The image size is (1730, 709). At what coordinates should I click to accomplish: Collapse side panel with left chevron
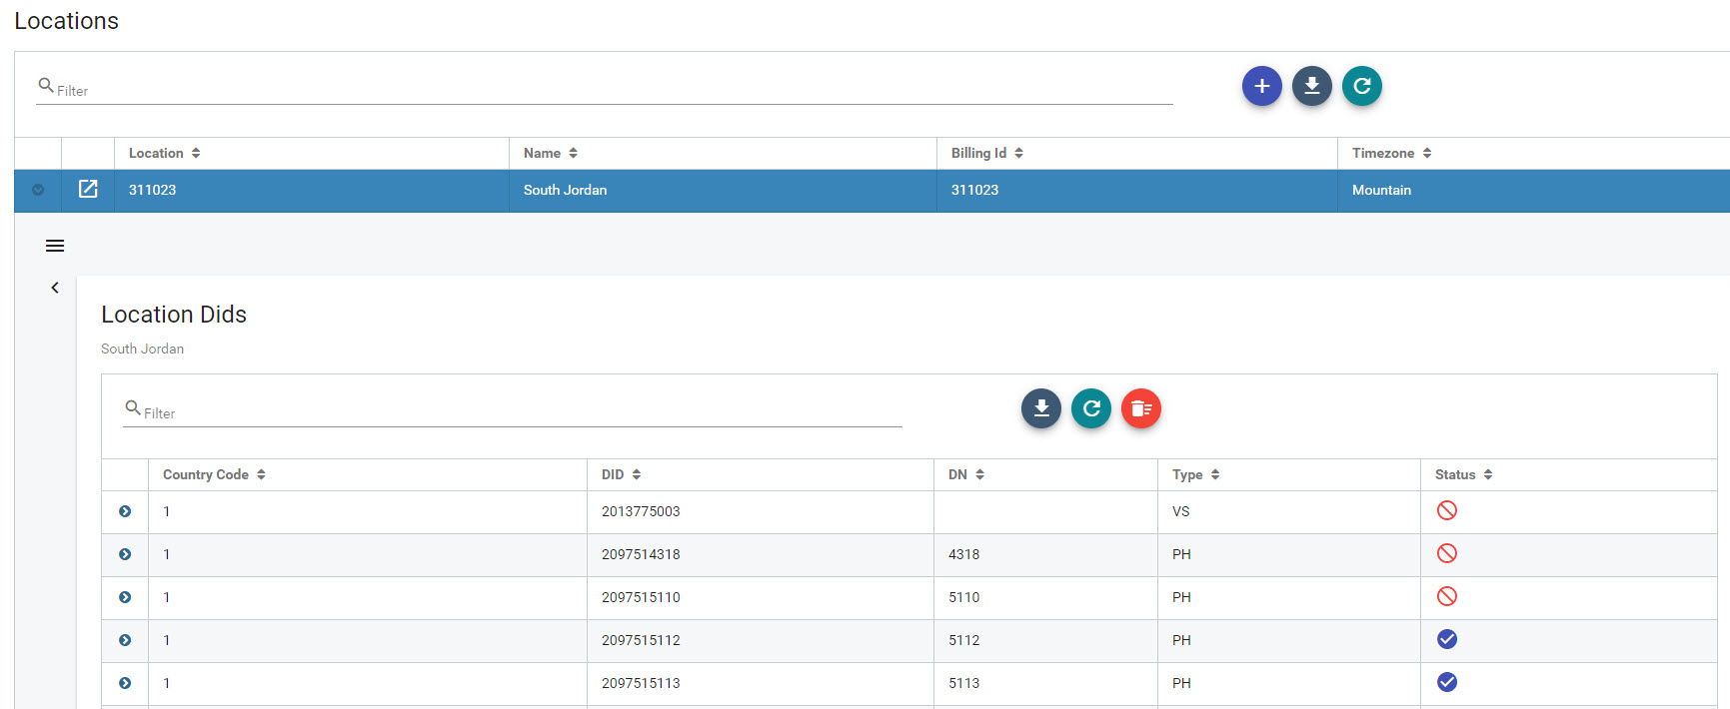pyautogui.click(x=55, y=288)
